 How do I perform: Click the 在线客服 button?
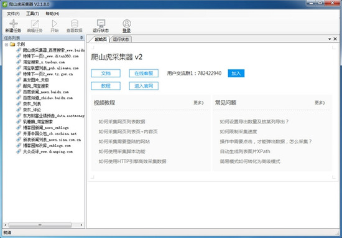coord(144,74)
